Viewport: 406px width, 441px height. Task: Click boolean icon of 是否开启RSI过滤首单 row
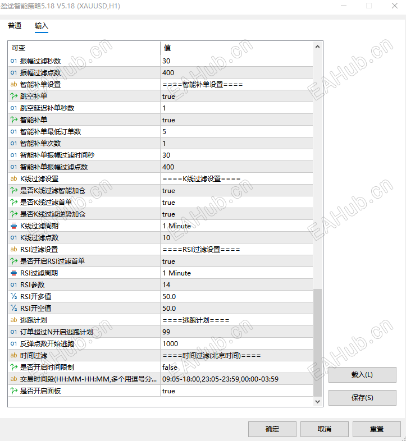click(13, 261)
